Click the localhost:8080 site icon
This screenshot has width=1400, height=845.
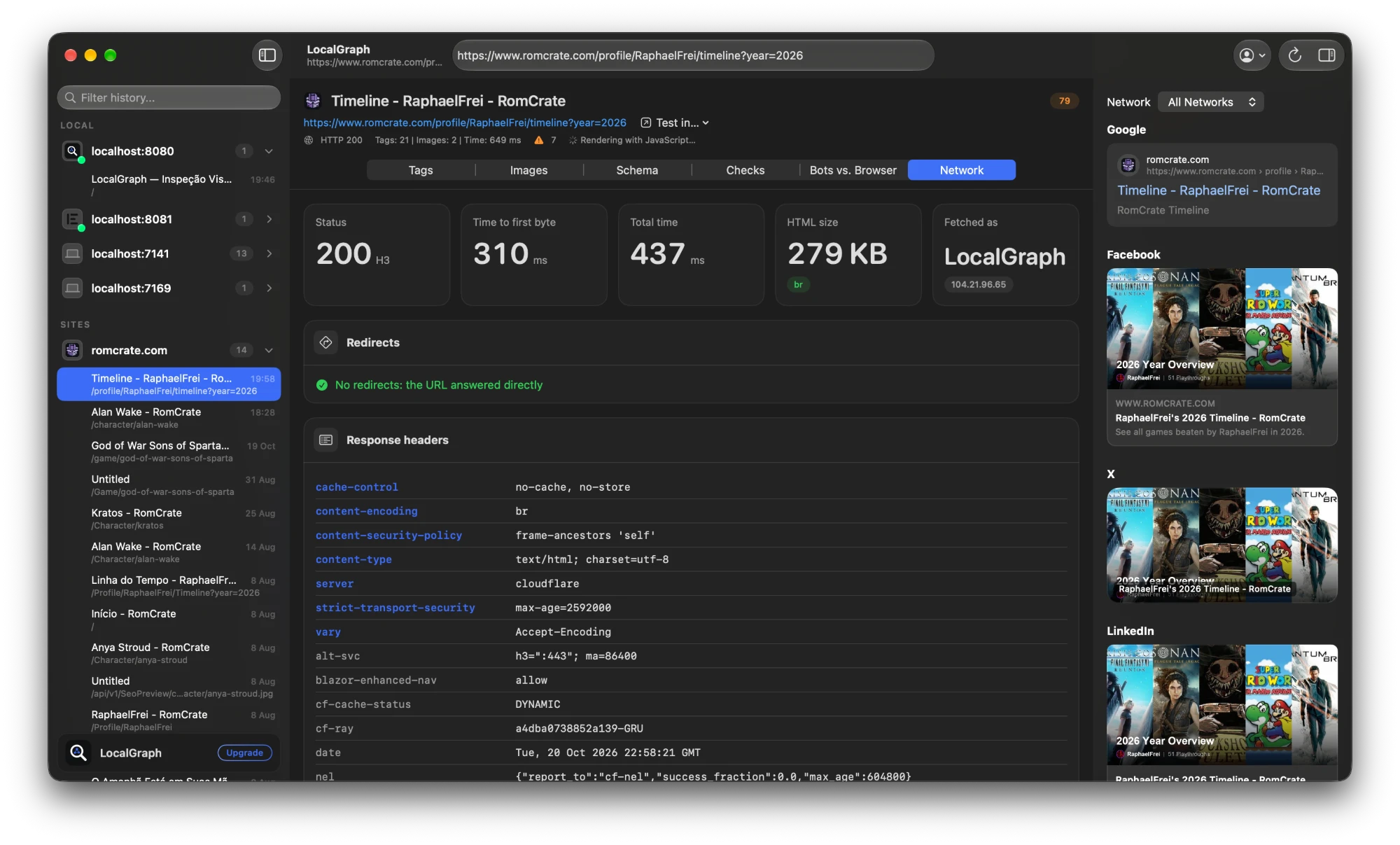72,151
